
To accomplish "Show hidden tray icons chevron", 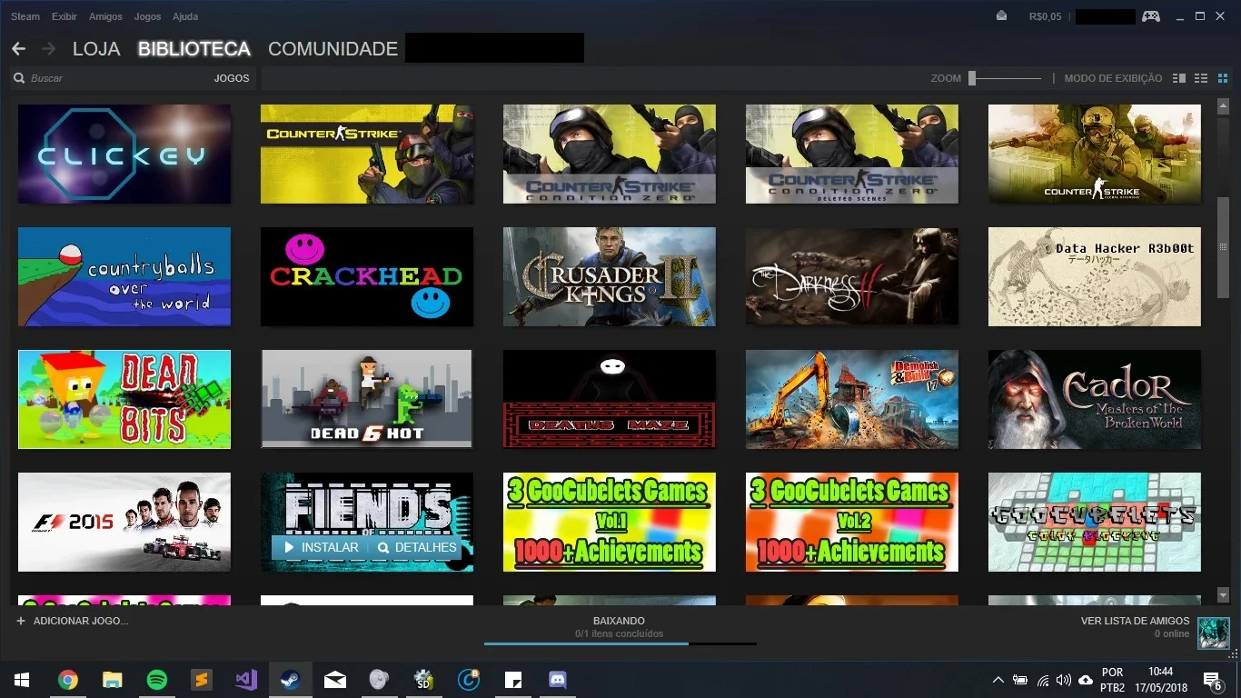I will coord(998,680).
